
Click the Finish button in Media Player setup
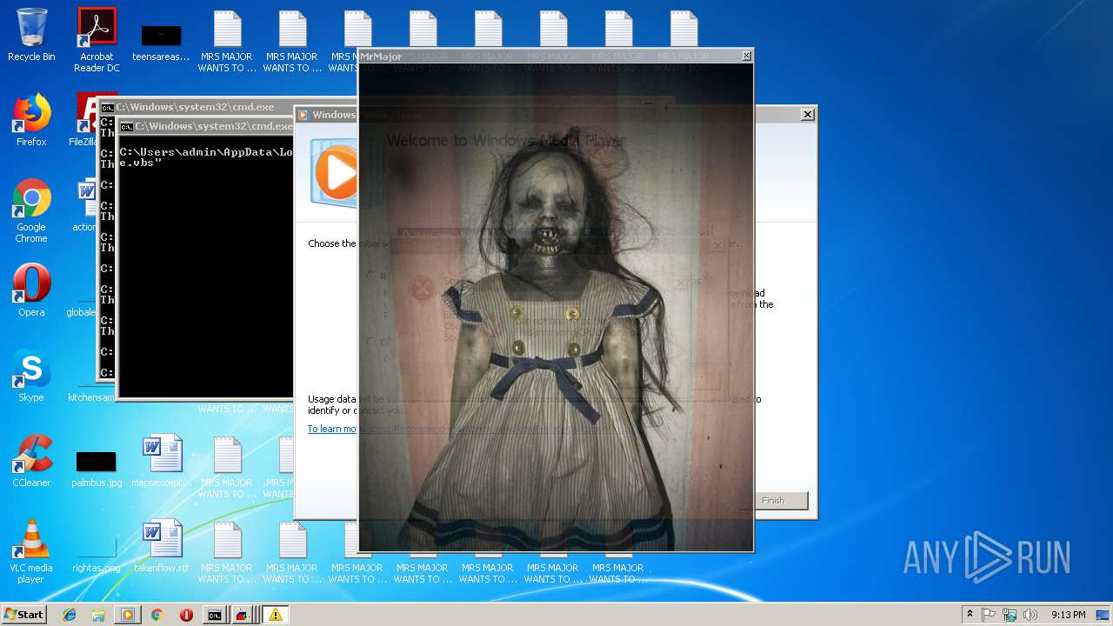pyautogui.click(x=773, y=501)
